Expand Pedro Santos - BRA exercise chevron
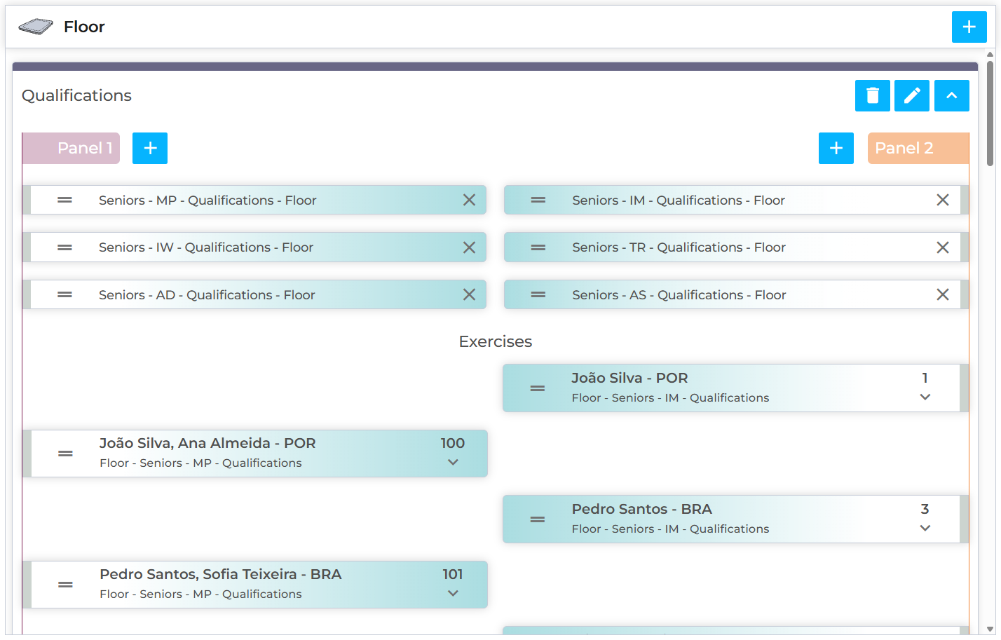 925,529
